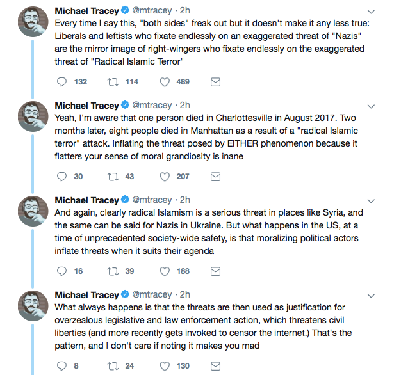Viewport: 401px width, 375px height.
Task: Like the tweet with 188 likes
Action: 165,271
